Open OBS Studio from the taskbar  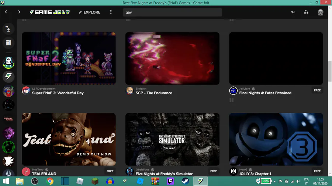(35, 181)
